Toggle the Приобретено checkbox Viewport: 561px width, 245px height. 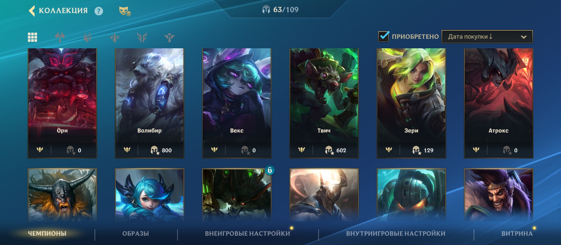pyautogui.click(x=384, y=36)
